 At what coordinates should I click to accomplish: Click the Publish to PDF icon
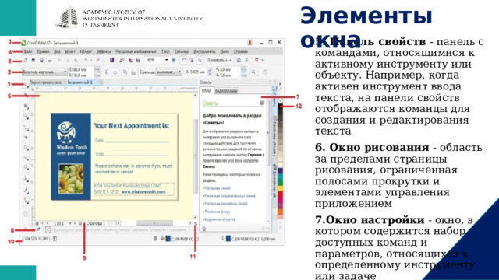tap(138, 60)
